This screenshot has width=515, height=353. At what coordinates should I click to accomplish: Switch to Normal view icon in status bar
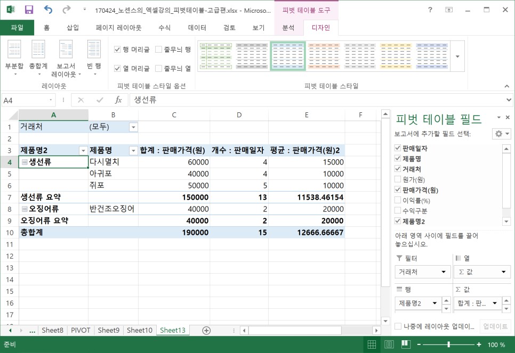[x=372, y=344]
